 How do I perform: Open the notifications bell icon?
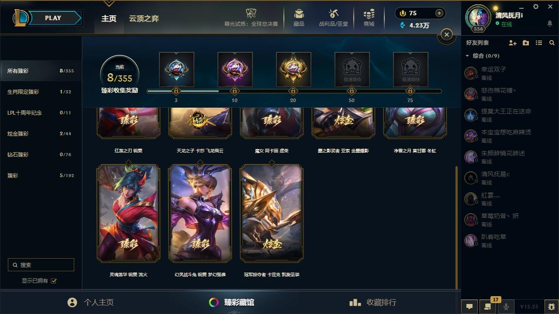click(x=550, y=24)
